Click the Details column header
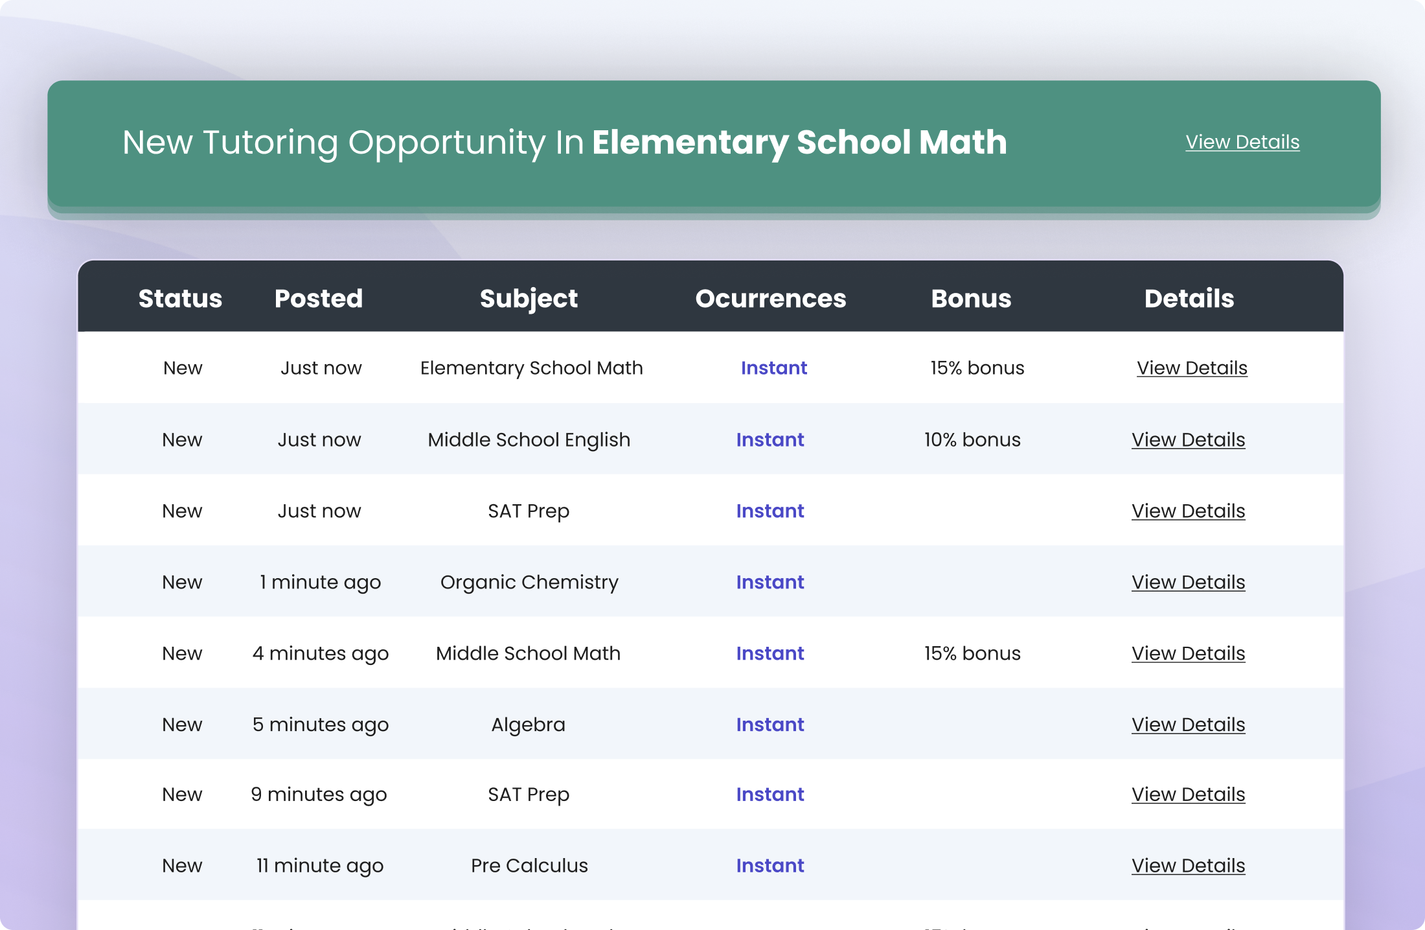The height and width of the screenshot is (930, 1425). pos(1189,299)
